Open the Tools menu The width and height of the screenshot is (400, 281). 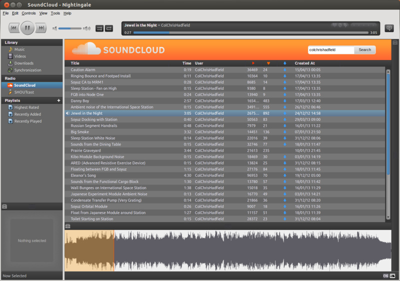point(55,13)
